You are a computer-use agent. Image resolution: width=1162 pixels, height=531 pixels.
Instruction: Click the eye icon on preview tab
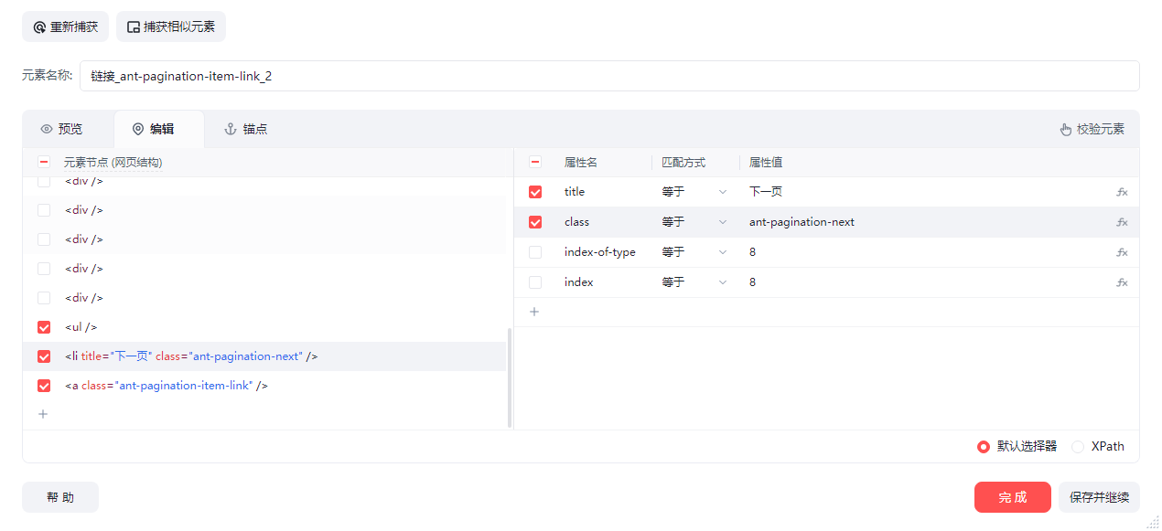pos(47,129)
